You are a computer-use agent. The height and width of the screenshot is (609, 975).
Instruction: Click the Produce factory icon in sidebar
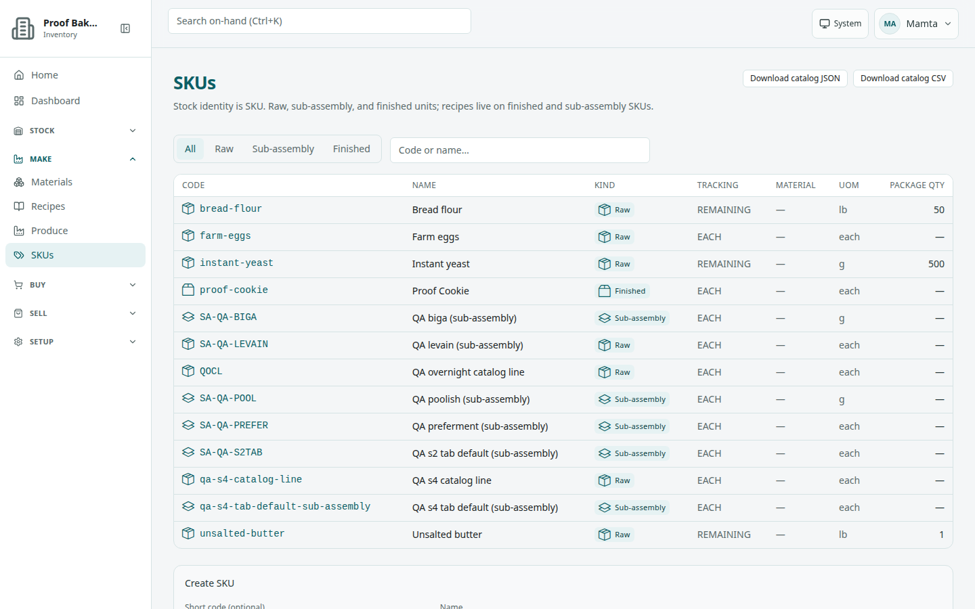pyautogui.click(x=19, y=231)
